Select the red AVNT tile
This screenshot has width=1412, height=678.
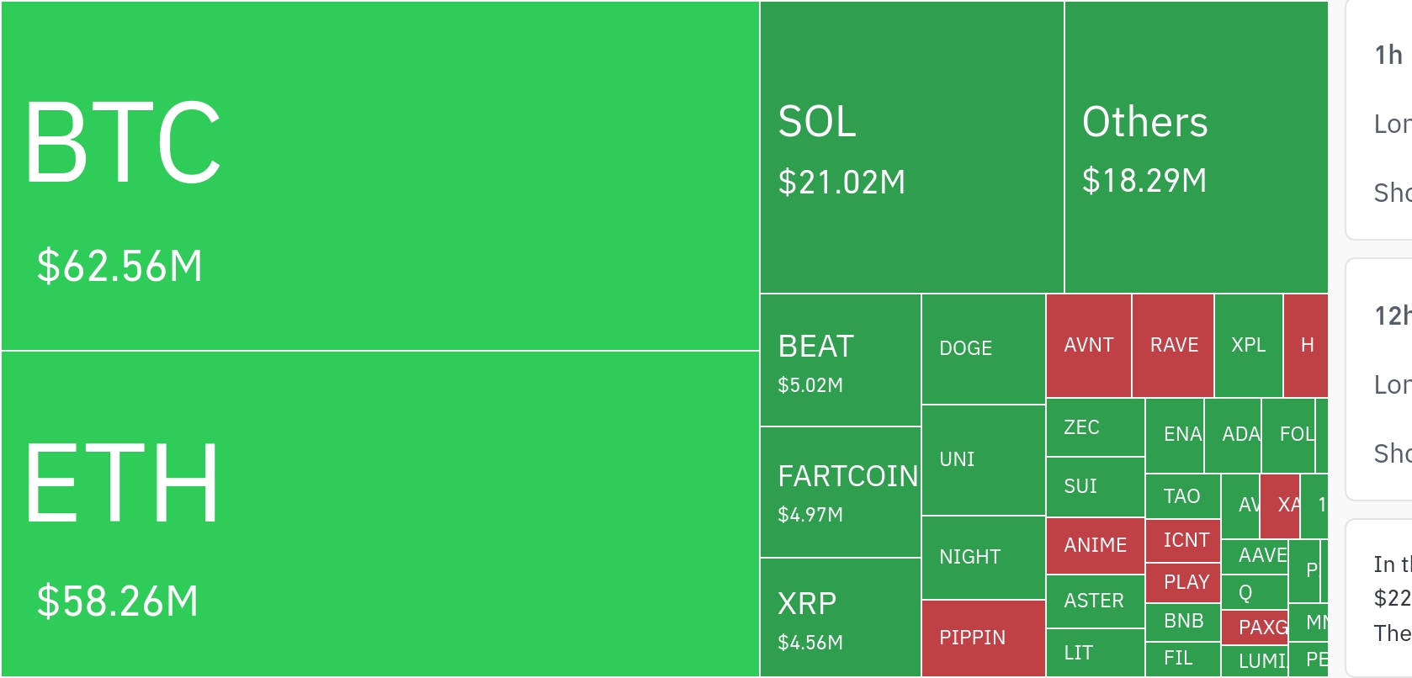pyautogui.click(x=1089, y=346)
